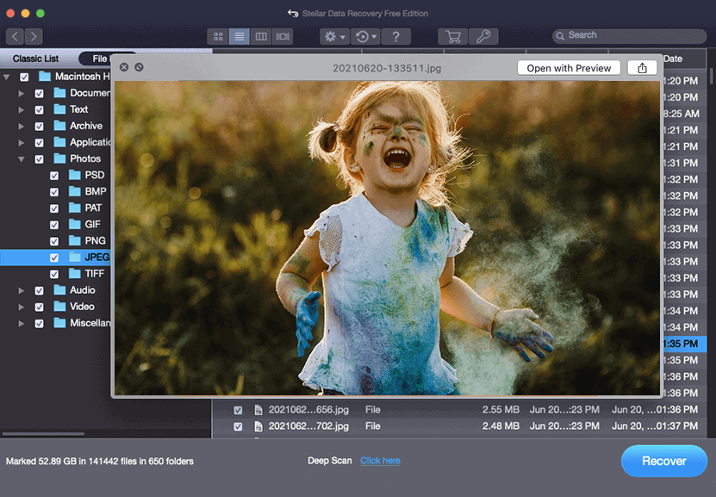This screenshot has height=497, width=716.
Task: Click the Recover button
Action: [663, 461]
